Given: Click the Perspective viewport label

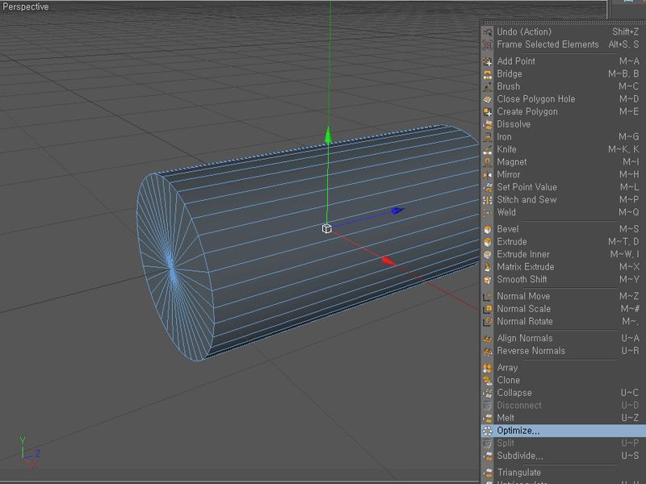Looking at the screenshot, I should pyautogui.click(x=26, y=6).
